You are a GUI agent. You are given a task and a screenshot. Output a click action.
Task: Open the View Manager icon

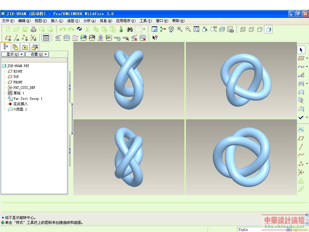(230, 29)
